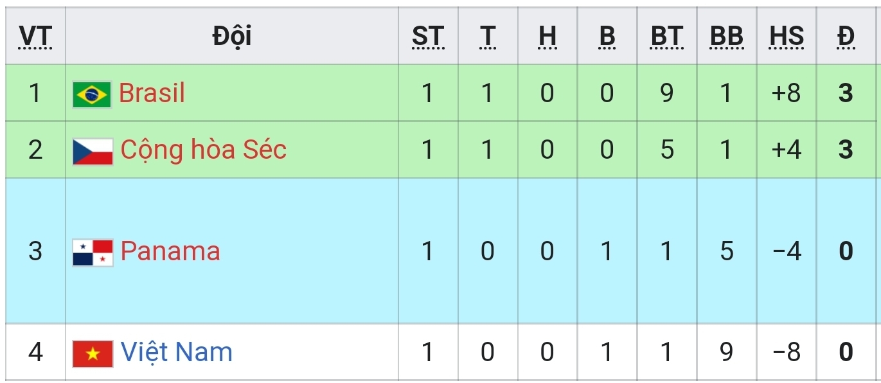Click the B (losses) column header
This screenshot has height=383, width=881.
tap(607, 37)
